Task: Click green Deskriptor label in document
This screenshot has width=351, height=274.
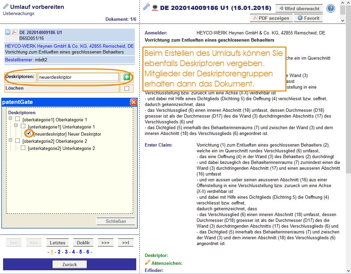Action: (x=156, y=255)
